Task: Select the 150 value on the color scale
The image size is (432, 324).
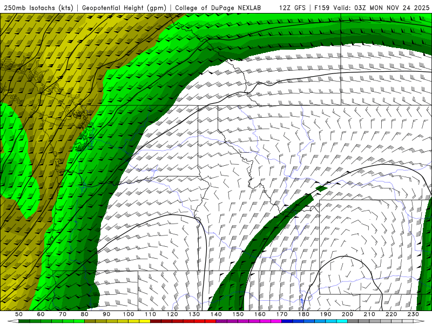Action: [238, 314]
